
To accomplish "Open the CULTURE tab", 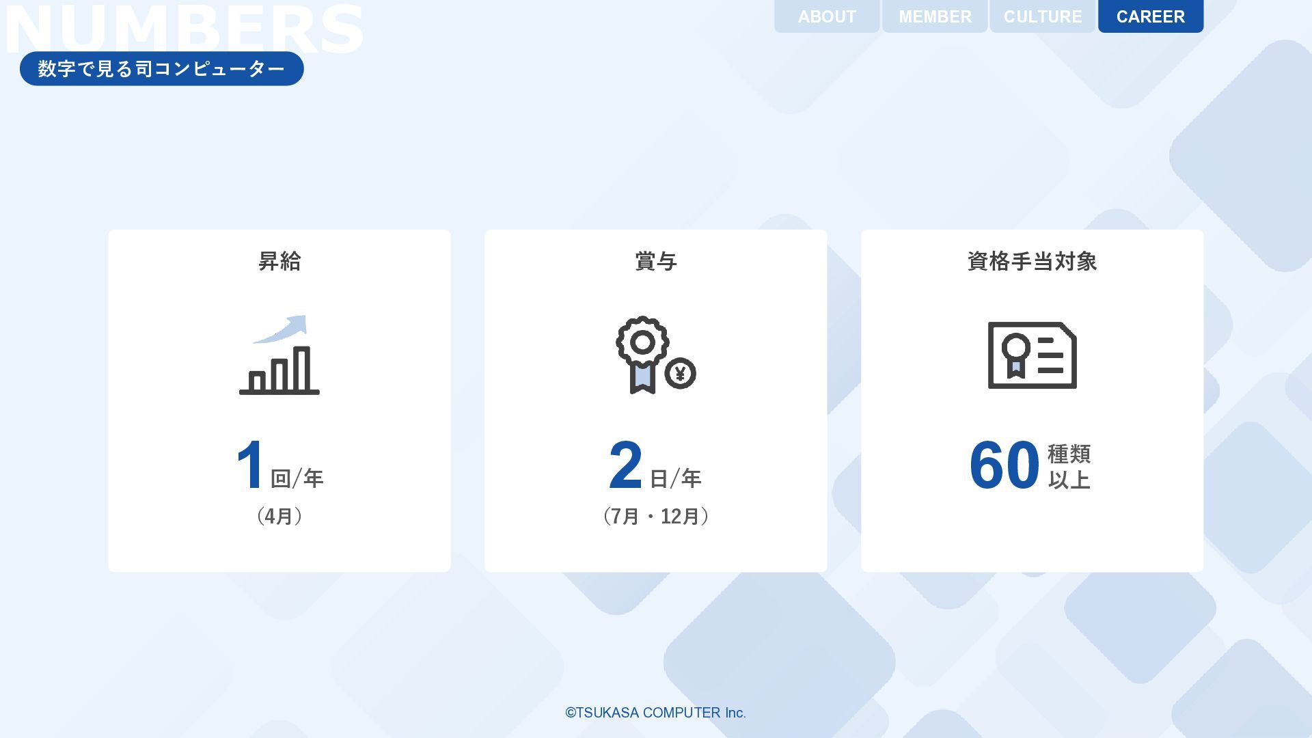I will coord(1043,16).
